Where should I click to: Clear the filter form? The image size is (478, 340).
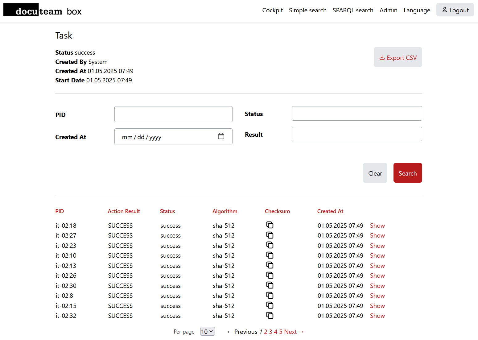(375, 173)
